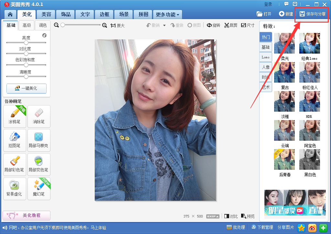Run 一键美化 one-click enhance
This screenshot has width=331, height=234.
coord(26,88)
